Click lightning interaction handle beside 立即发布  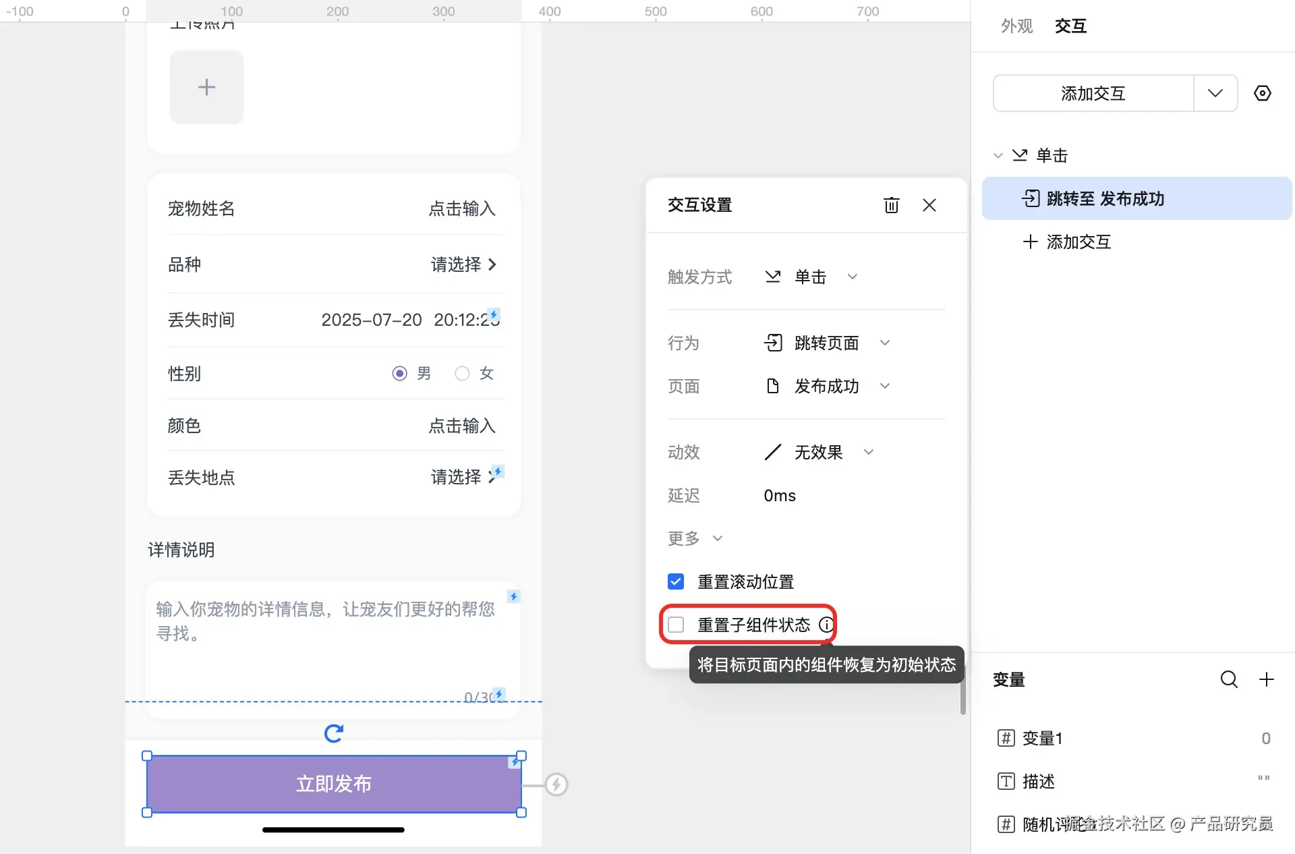pos(556,785)
